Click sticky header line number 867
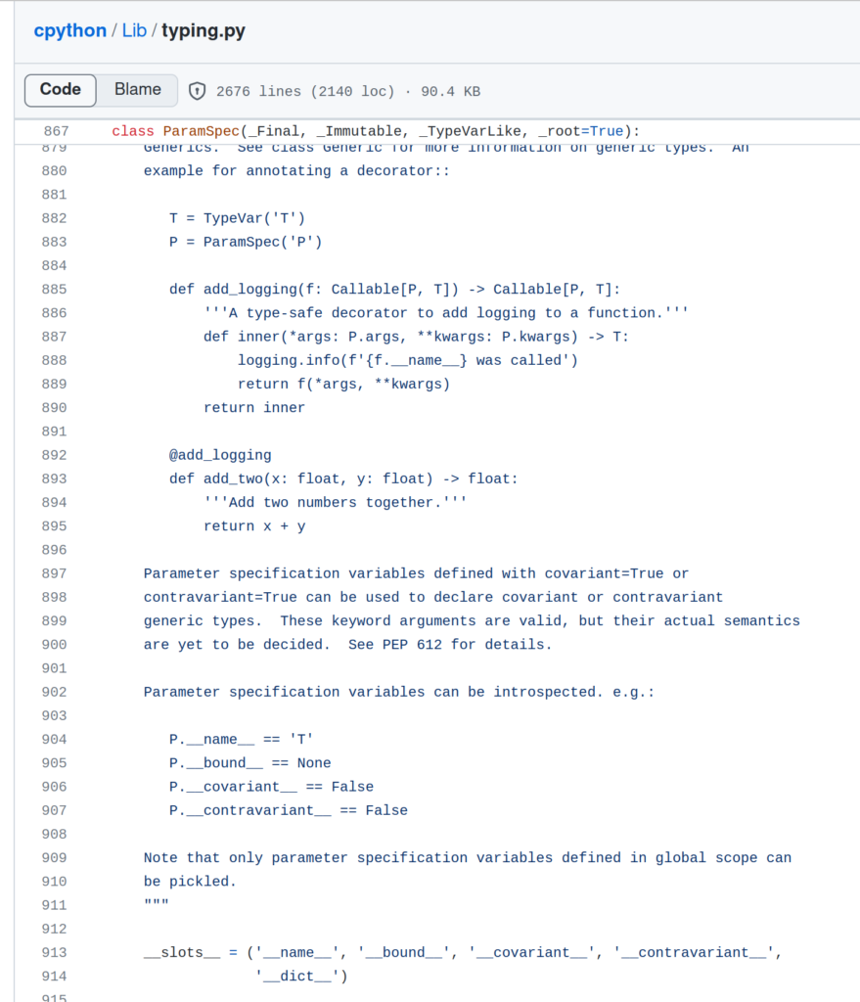860x1002 pixels. (56, 131)
